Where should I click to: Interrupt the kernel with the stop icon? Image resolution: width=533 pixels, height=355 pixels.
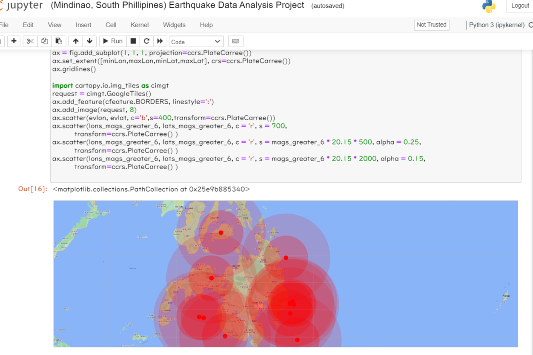click(133, 41)
